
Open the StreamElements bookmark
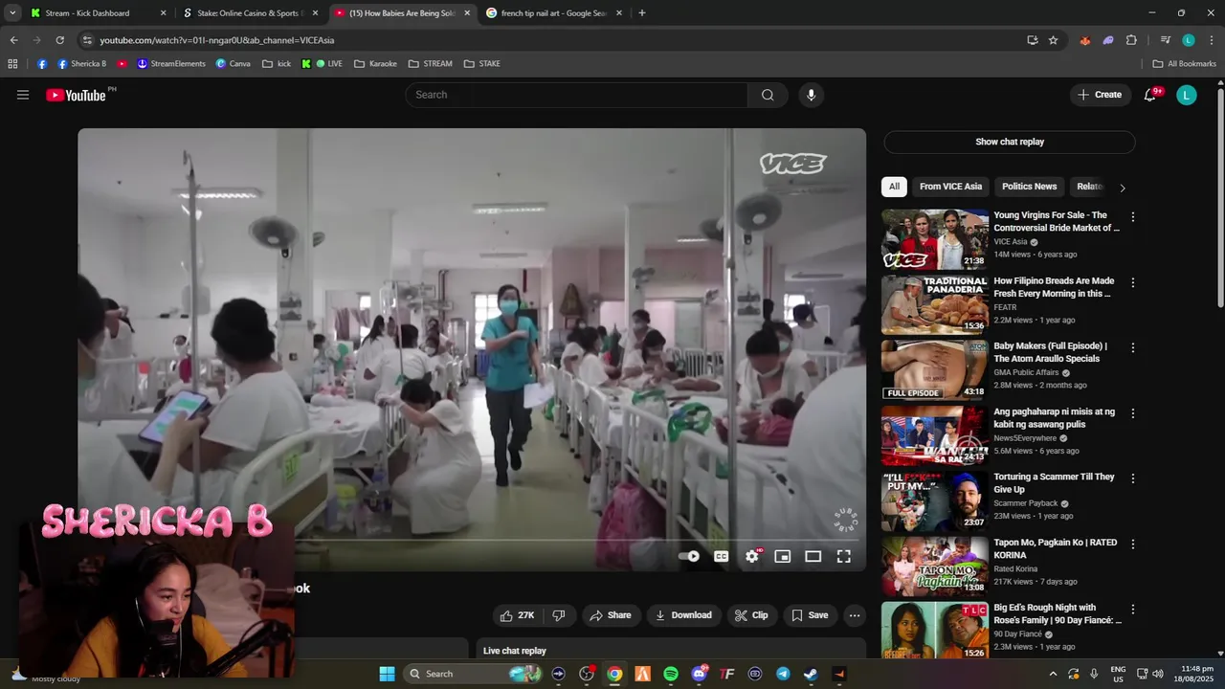pyautogui.click(x=171, y=64)
